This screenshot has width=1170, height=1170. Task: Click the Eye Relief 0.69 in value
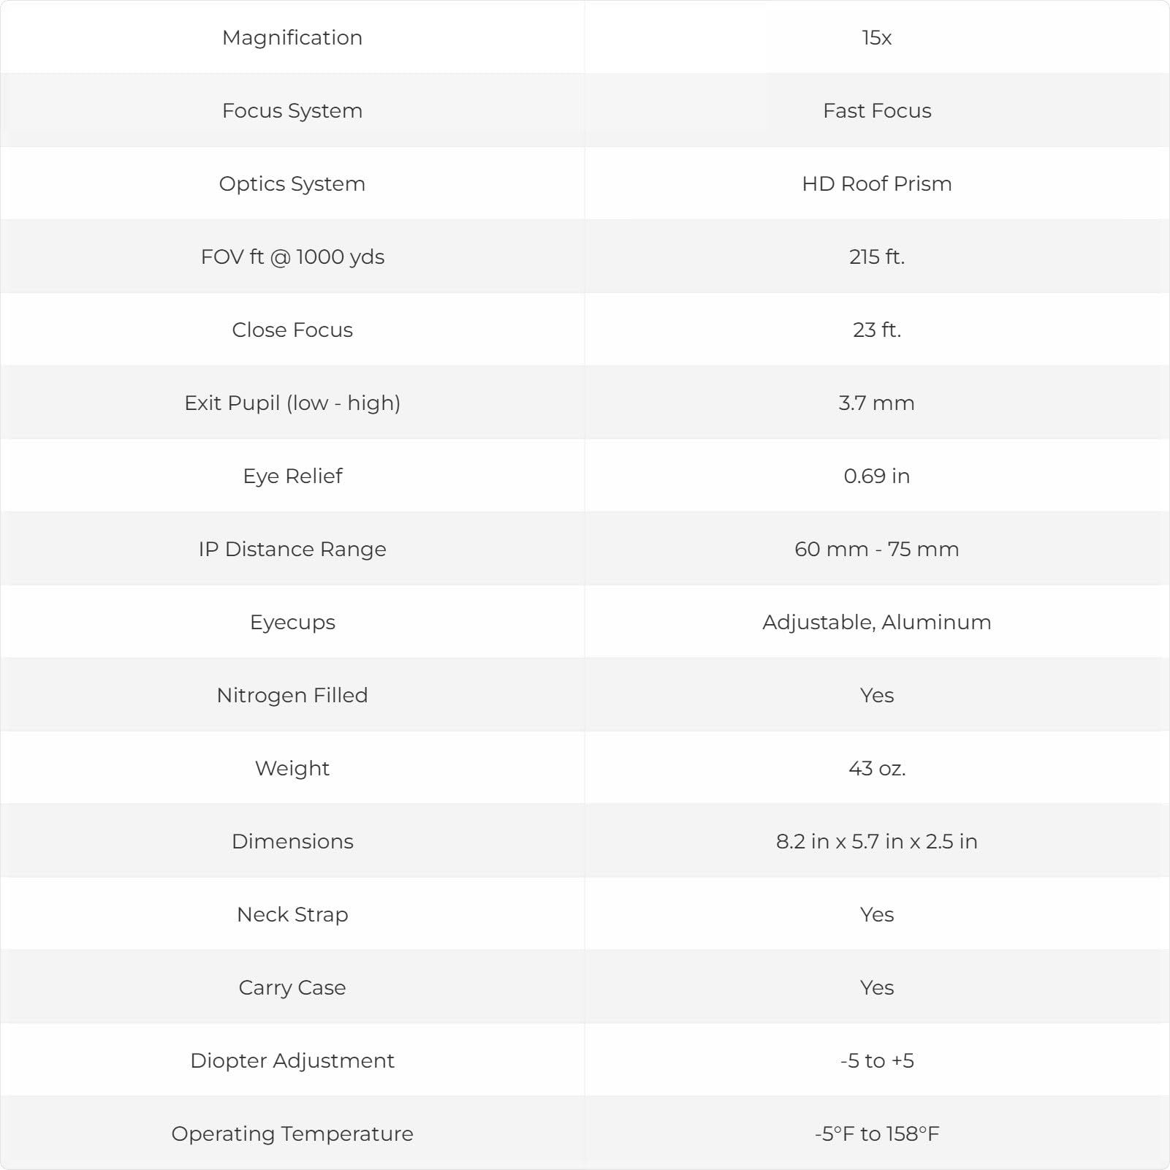coord(877,476)
